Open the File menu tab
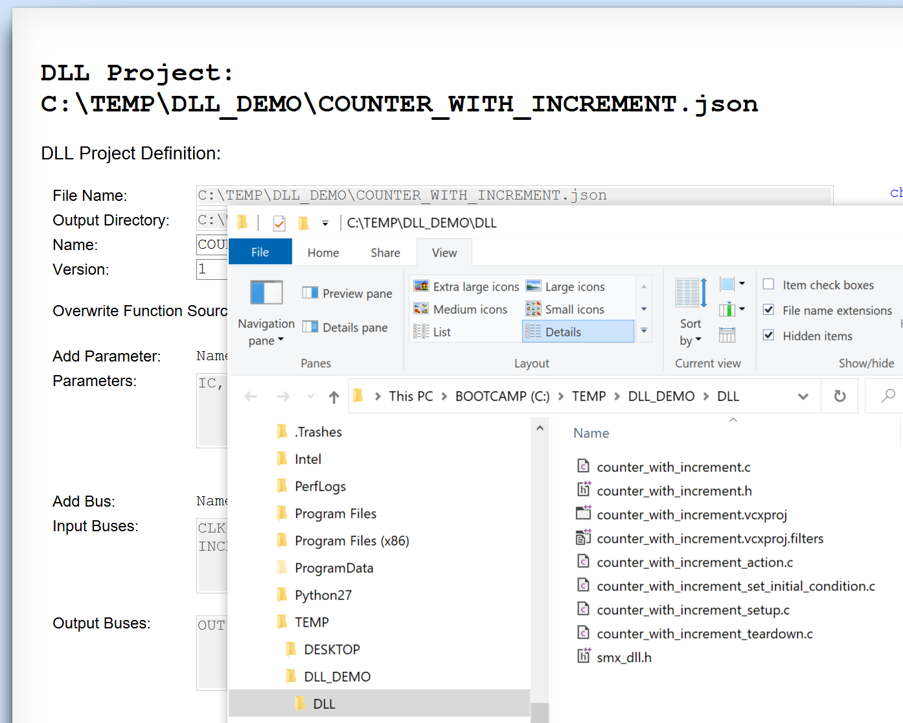 [x=260, y=253]
